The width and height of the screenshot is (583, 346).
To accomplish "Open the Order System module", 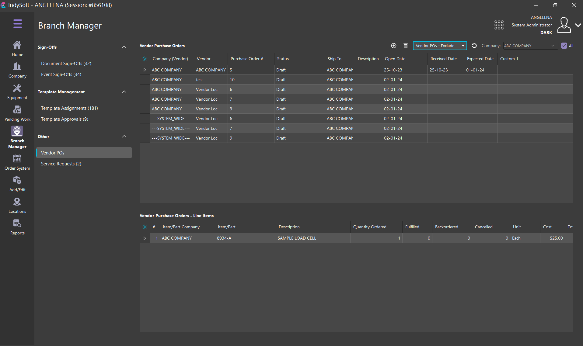I will 17,162.
